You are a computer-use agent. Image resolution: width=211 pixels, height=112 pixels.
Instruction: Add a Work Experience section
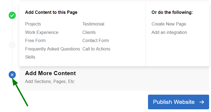pos(42,32)
